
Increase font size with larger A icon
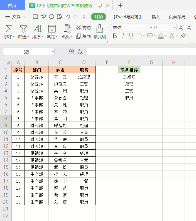pyautogui.click(x=181, y=27)
